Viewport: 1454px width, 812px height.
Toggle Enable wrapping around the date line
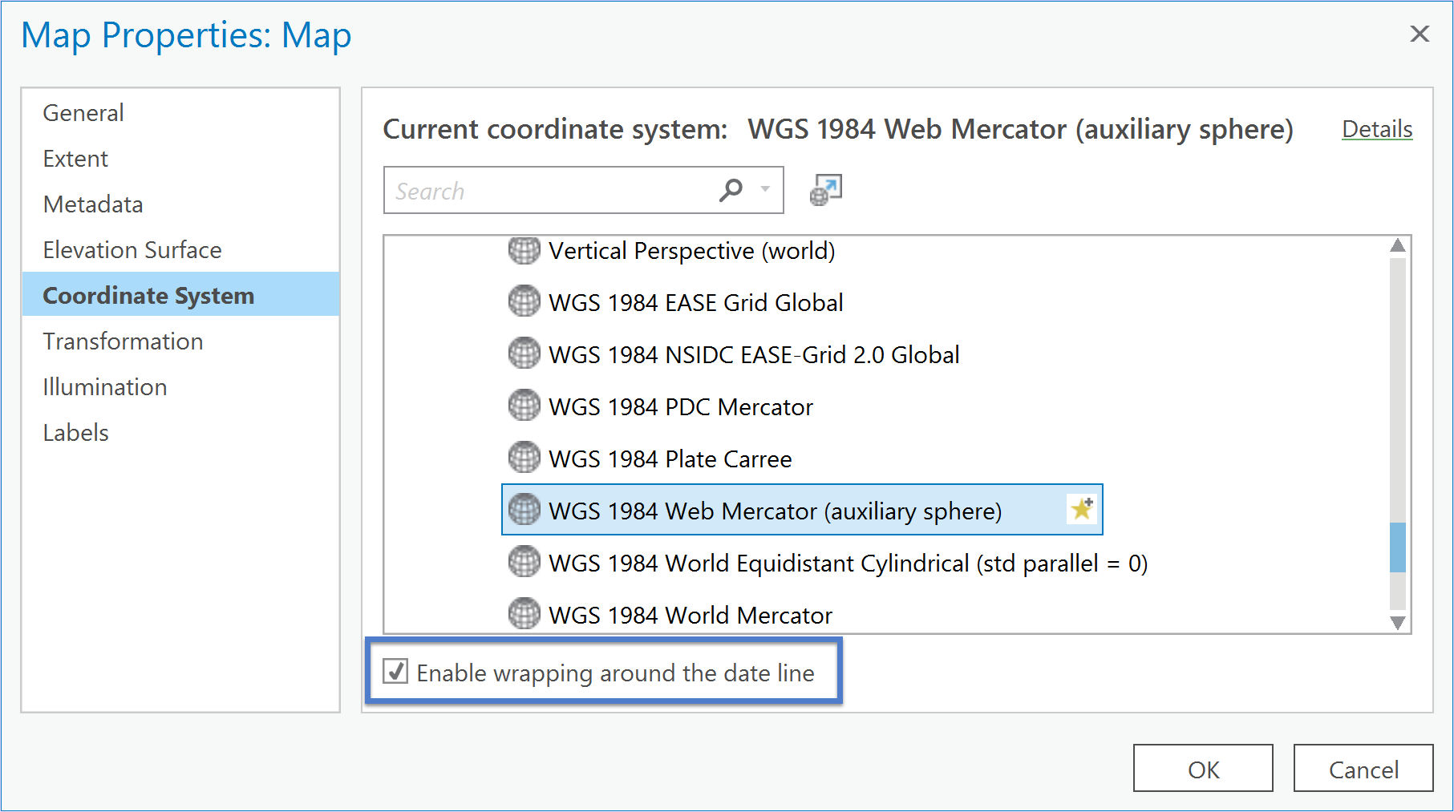pyautogui.click(x=395, y=672)
